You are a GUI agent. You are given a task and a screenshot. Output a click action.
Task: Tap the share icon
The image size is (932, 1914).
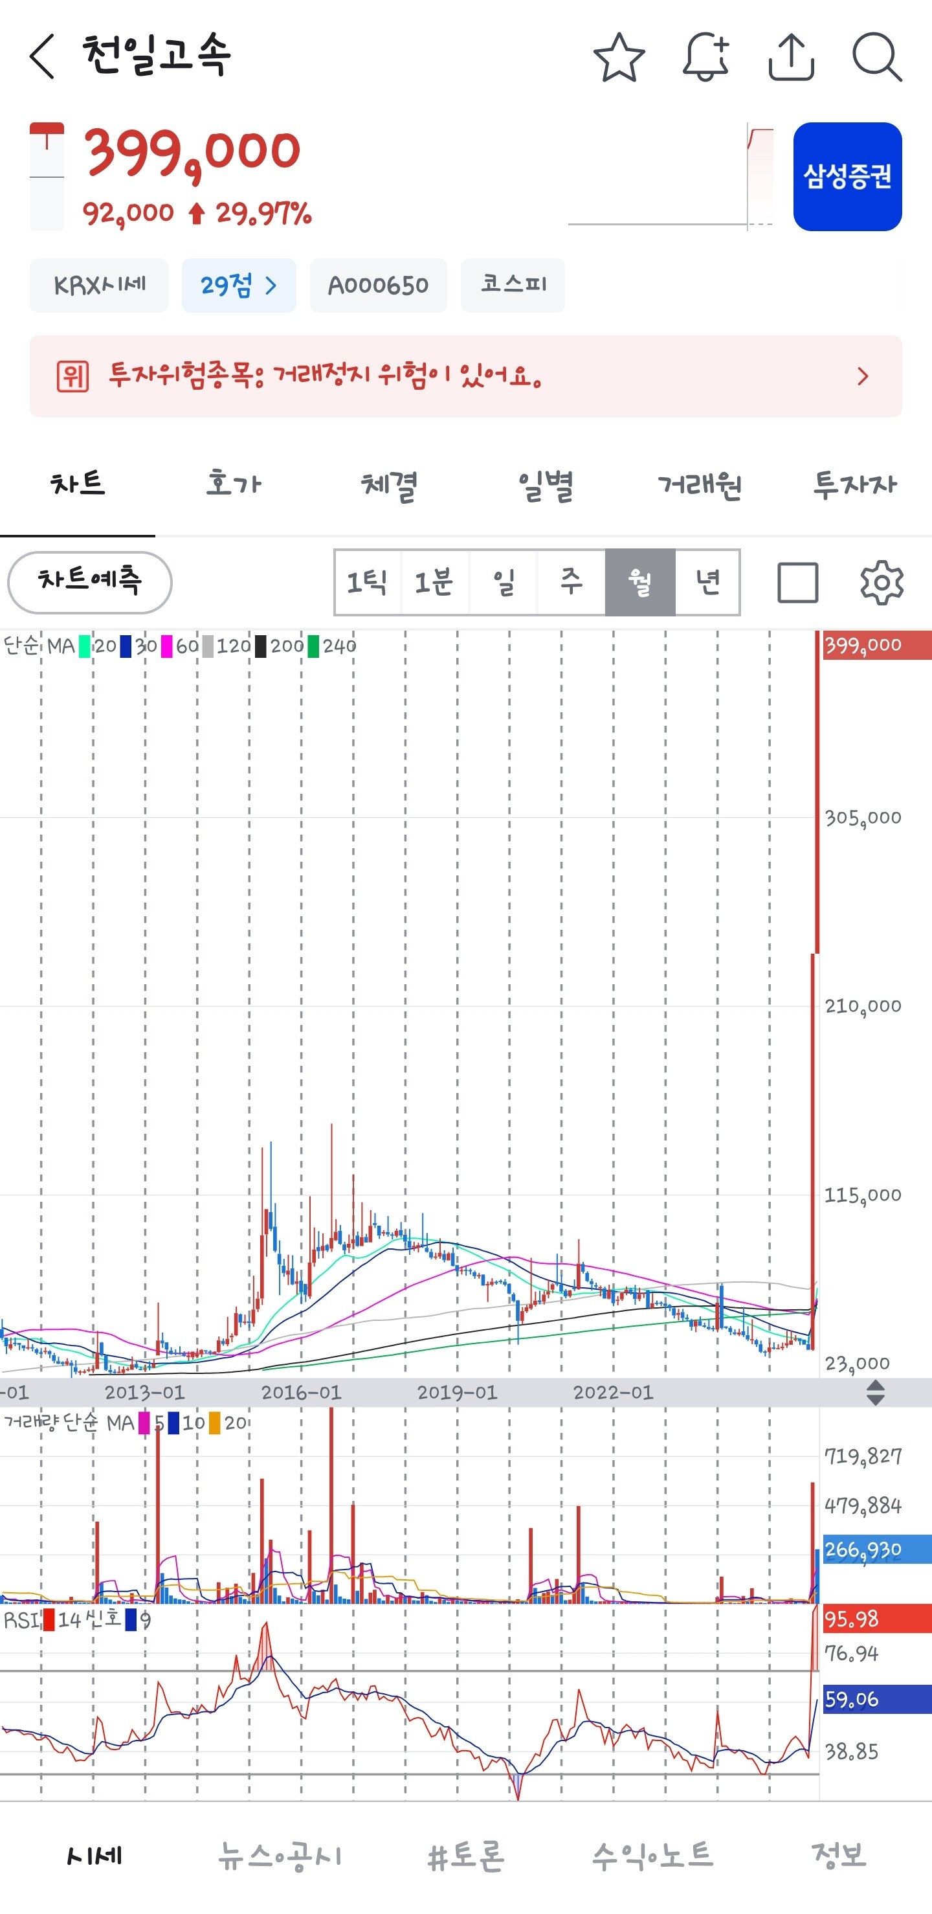click(x=791, y=57)
